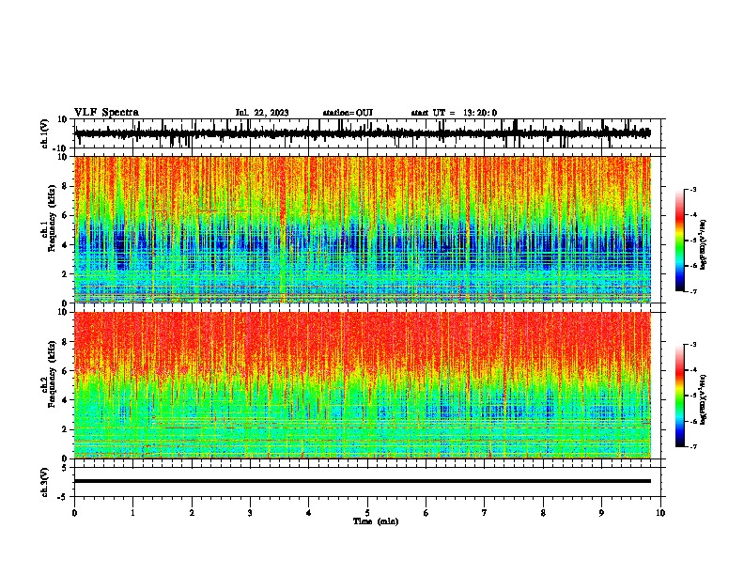Viewport: 744px width, 575px height.
Task: Click time axis tick label "1"
Action: coord(132,513)
